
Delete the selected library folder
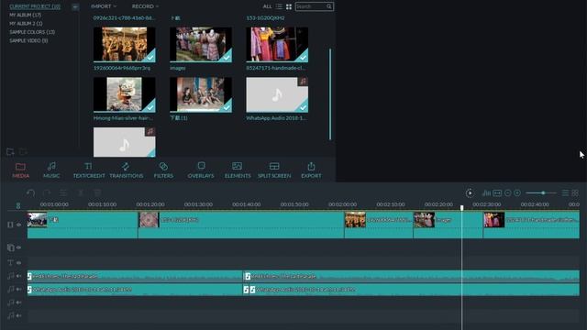23,151
